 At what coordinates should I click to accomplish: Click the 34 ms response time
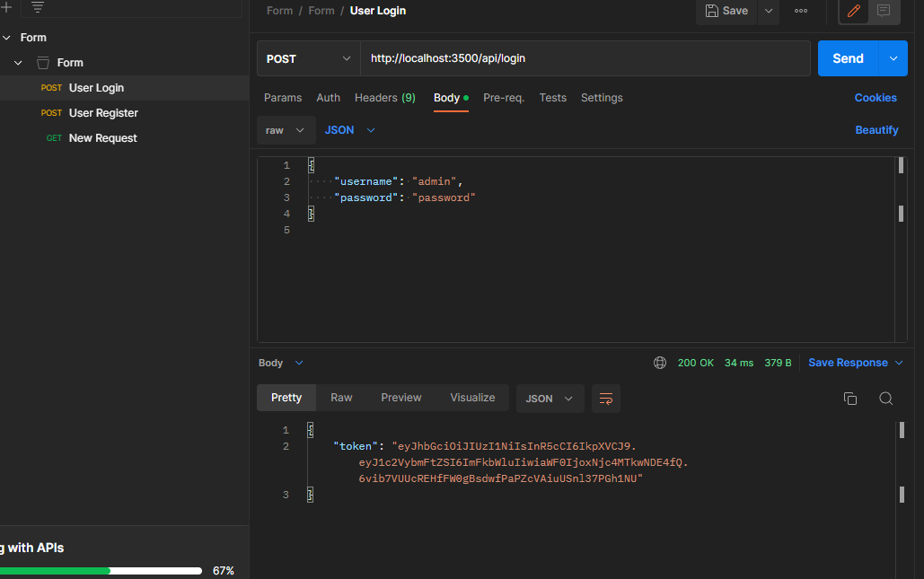[x=739, y=363]
